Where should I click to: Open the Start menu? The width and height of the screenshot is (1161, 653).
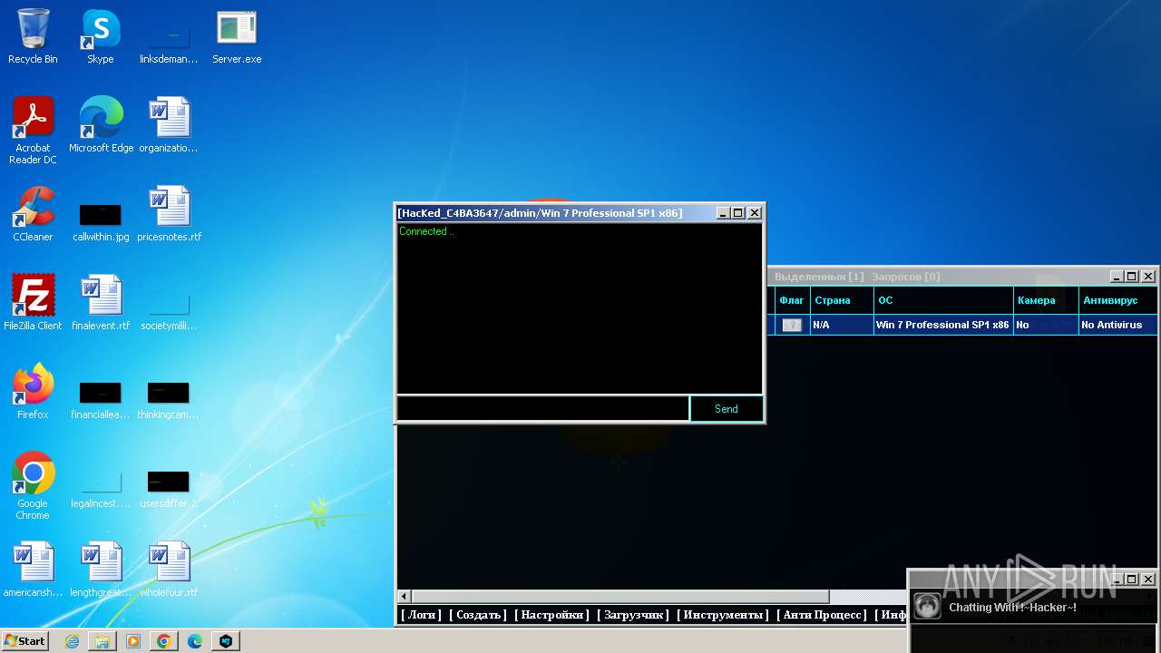click(25, 641)
